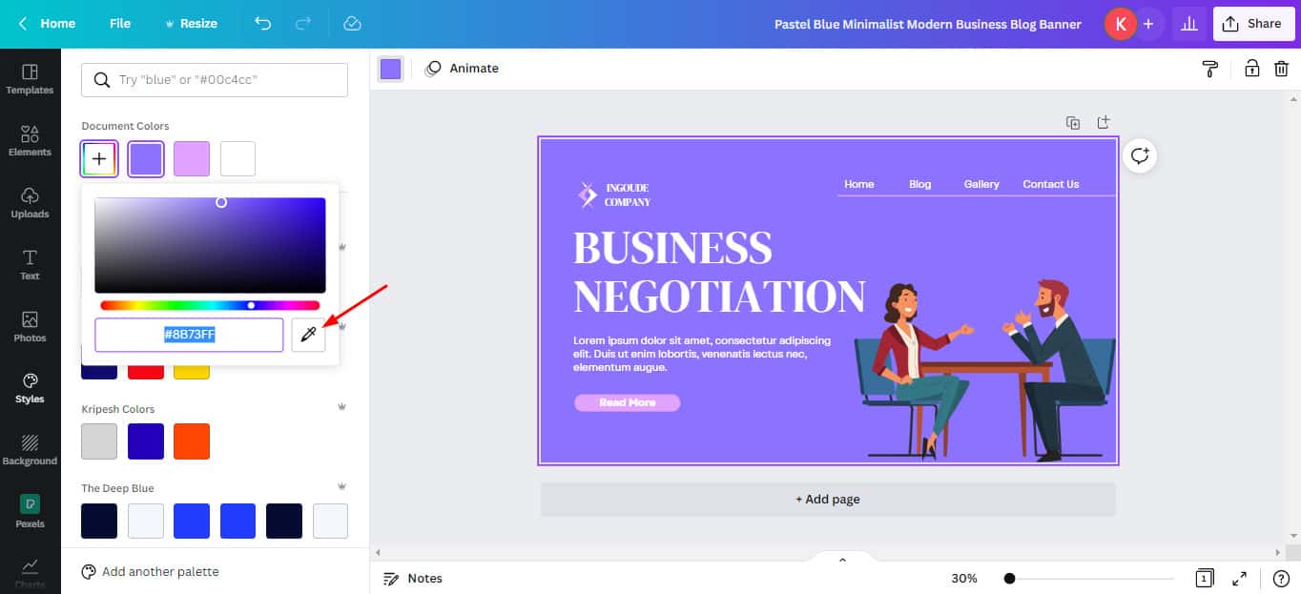Click the hue rainbow slider
The height and width of the screenshot is (594, 1301).
pos(210,305)
